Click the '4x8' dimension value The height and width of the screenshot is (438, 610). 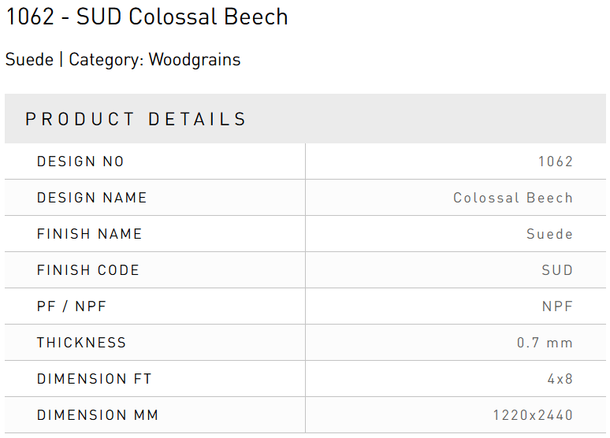pyautogui.click(x=560, y=379)
